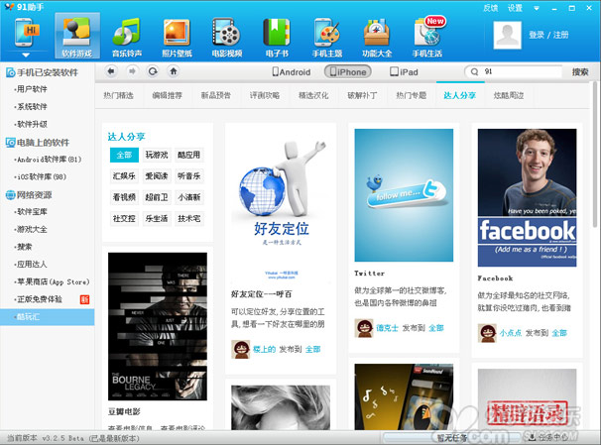Open the 手机生活 section marked New

(x=427, y=38)
